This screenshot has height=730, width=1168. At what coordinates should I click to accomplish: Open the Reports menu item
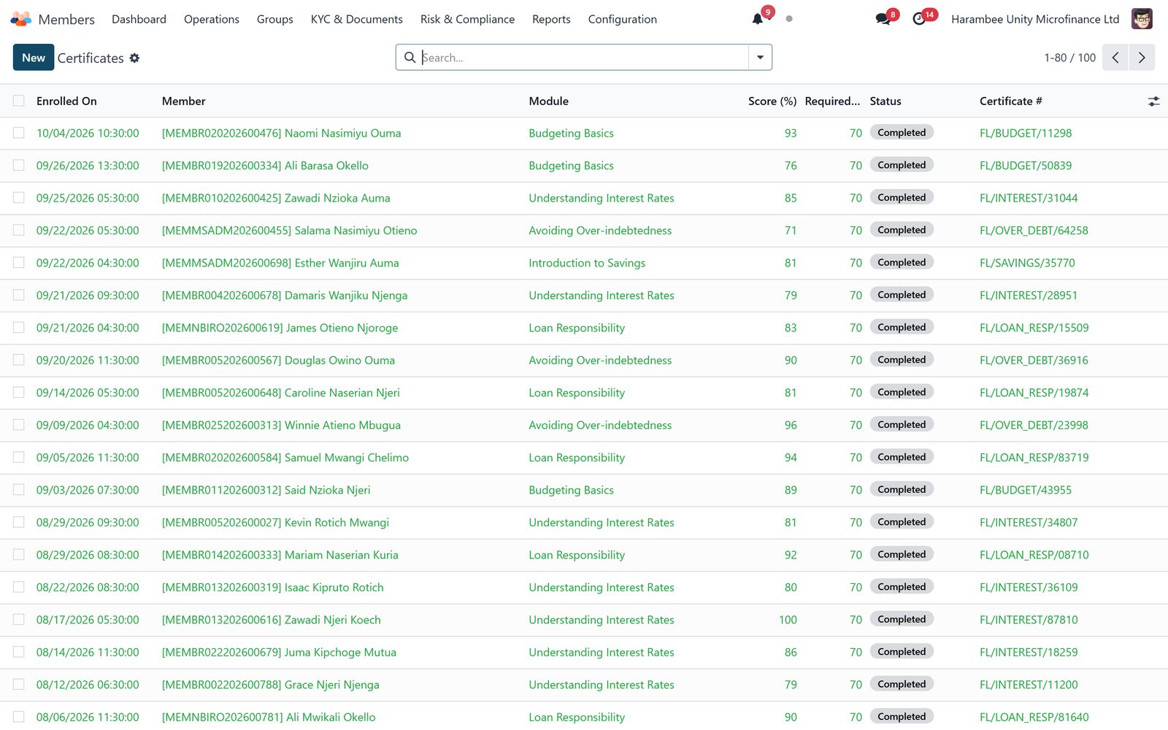pos(551,19)
